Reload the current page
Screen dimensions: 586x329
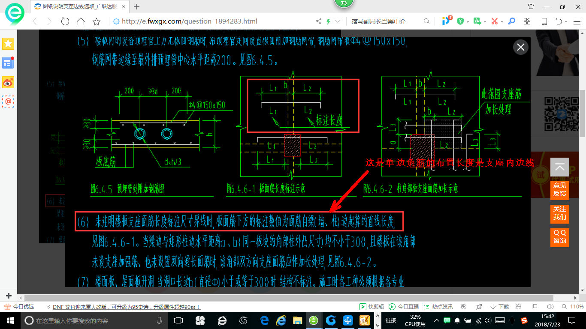click(x=65, y=21)
